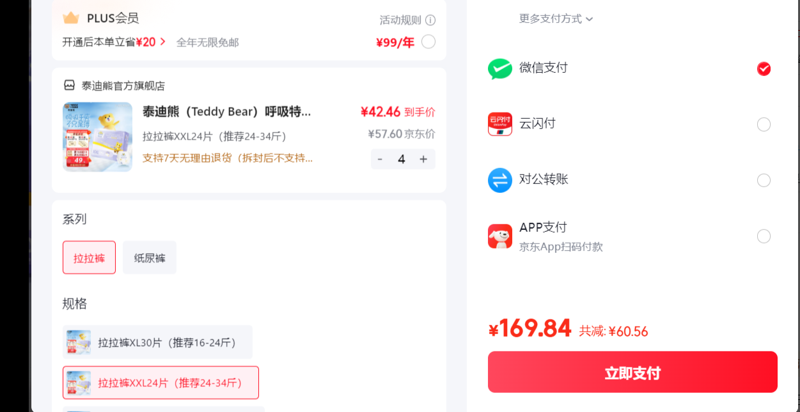
Task: Select the APP支付 radio button
Action: tap(764, 236)
